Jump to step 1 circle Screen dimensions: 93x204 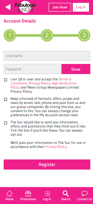[10, 35]
